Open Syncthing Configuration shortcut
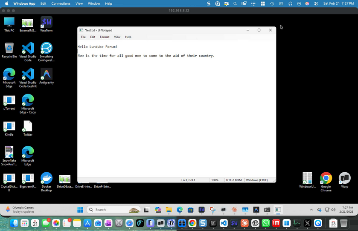Image resolution: width=358 pixels, height=231 pixels. point(46,48)
